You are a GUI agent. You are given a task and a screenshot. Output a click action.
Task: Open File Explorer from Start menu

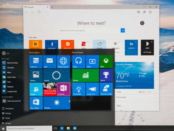coord(10,109)
